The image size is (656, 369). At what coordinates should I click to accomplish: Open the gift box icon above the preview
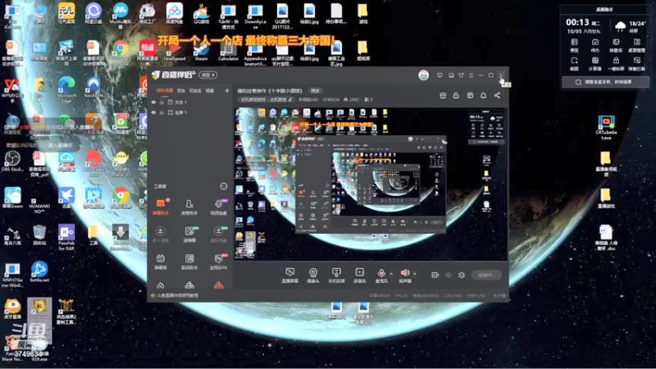point(443,95)
